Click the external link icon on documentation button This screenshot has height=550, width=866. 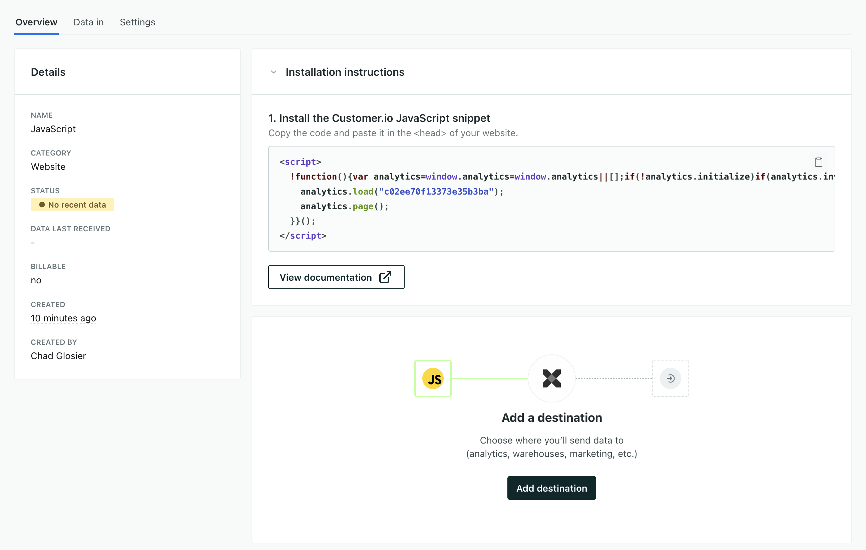(x=386, y=277)
